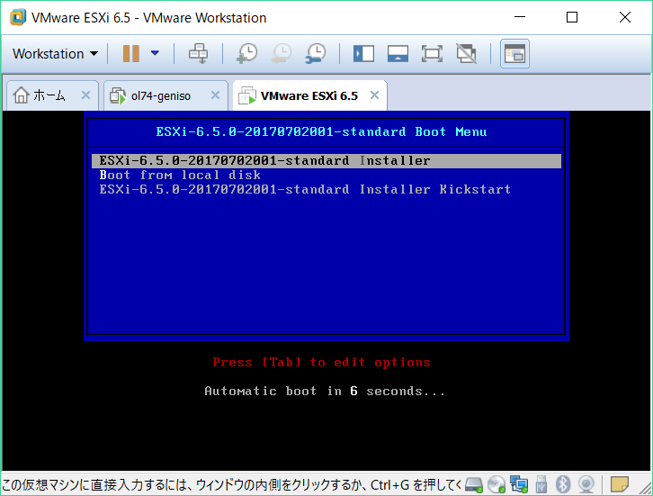Switch to Unity mode icon
653x496 pixels.
pyautogui.click(x=467, y=54)
